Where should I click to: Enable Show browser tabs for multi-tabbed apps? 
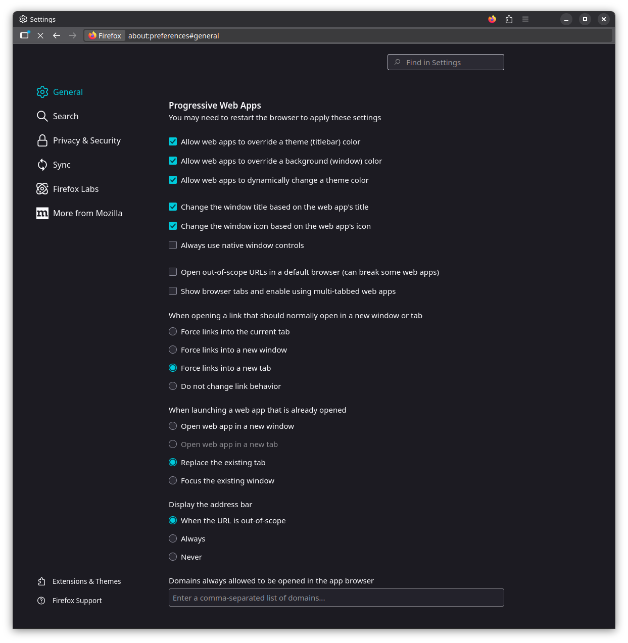click(x=173, y=291)
